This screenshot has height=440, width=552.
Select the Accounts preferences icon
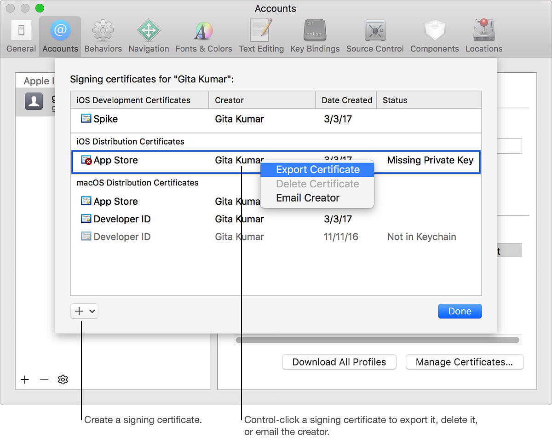click(x=60, y=36)
